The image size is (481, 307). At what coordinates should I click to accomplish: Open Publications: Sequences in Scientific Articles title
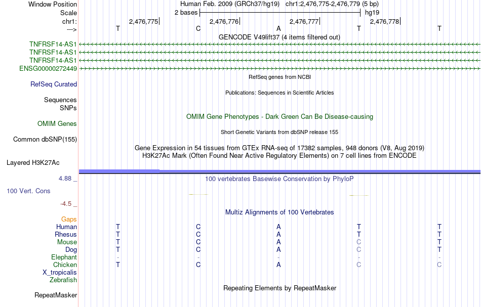pyautogui.click(x=279, y=93)
